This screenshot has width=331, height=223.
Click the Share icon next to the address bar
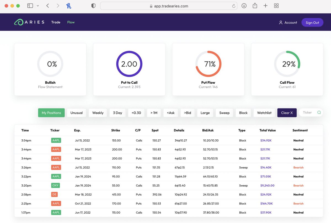tap(255, 5)
